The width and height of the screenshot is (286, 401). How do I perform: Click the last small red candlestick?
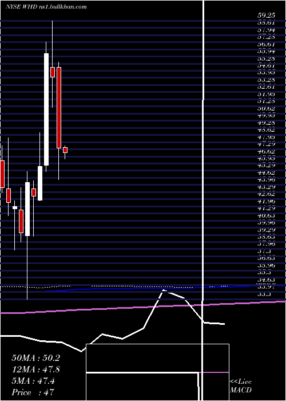click(65, 150)
